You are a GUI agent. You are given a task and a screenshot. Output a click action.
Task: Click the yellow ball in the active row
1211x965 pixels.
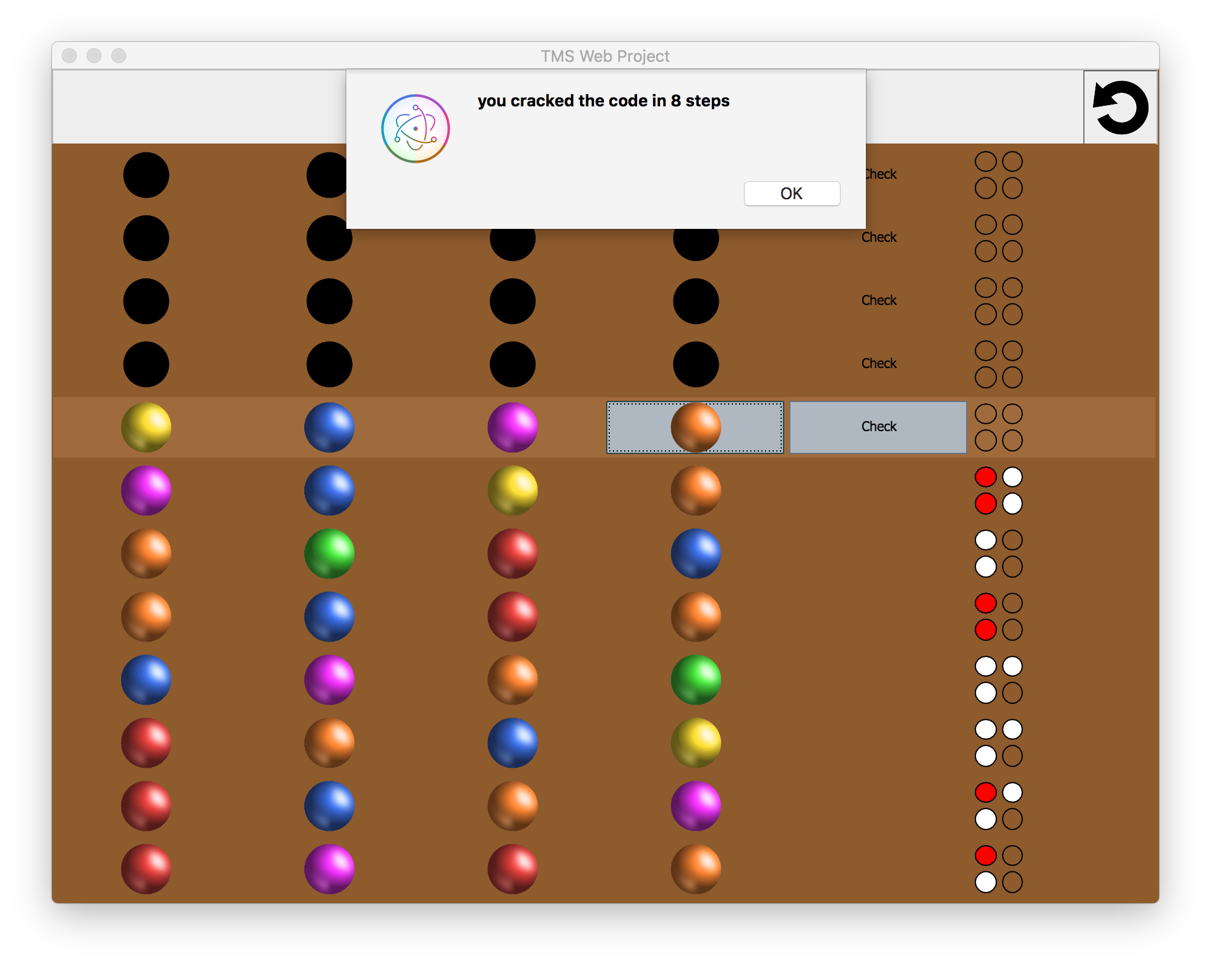click(x=146, y=427)
